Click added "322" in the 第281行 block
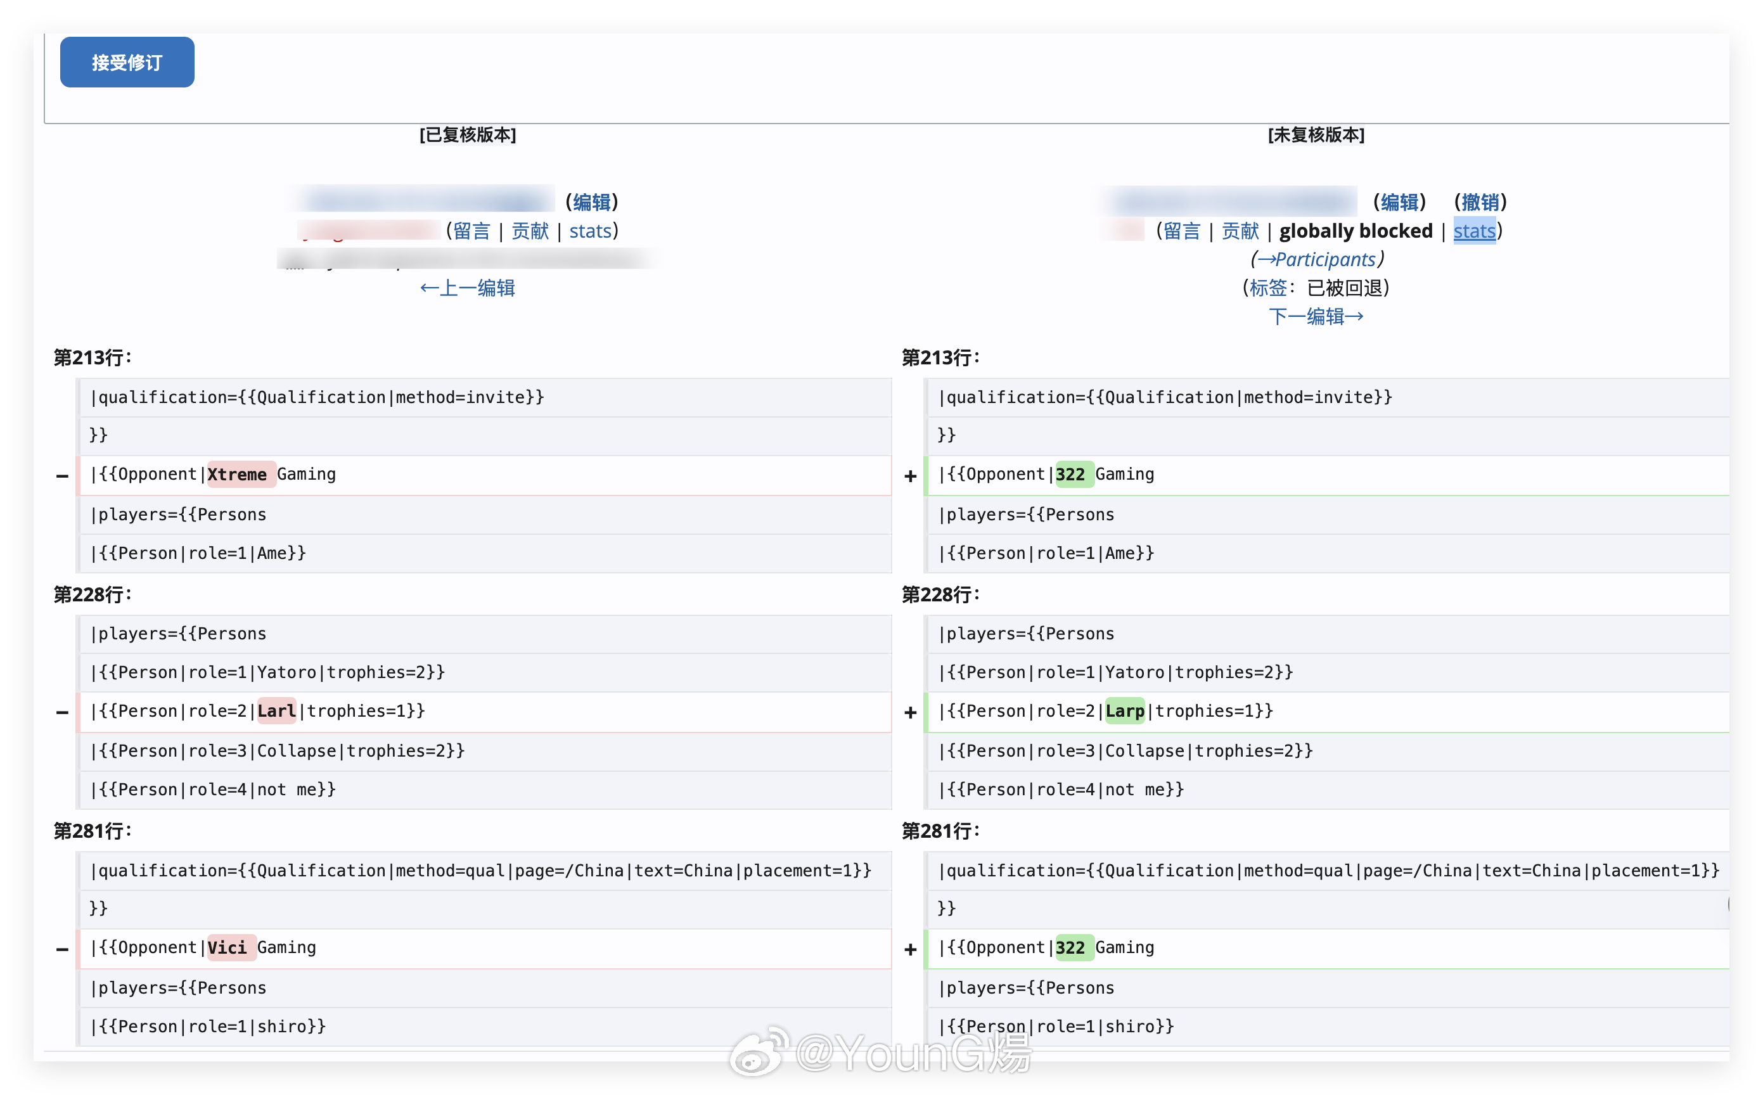Viewport: 1763px width, 1095px height. [1074, 948]
